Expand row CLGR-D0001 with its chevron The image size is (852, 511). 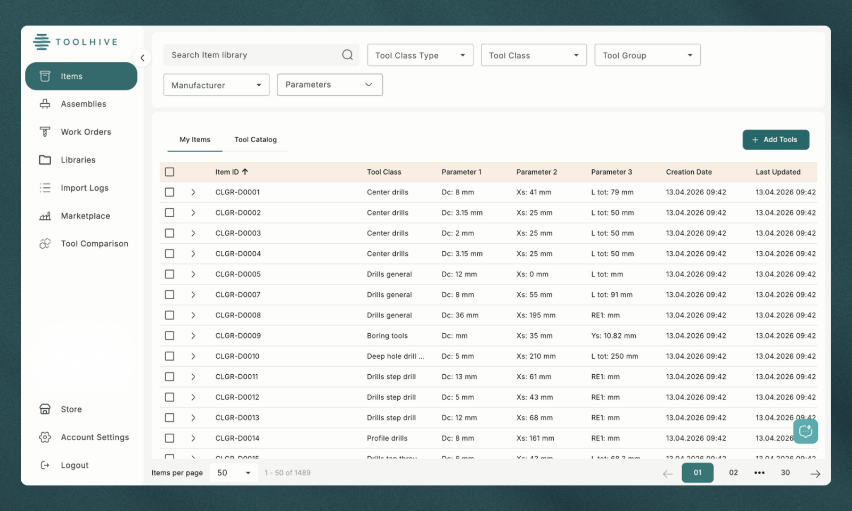[193, 192]
